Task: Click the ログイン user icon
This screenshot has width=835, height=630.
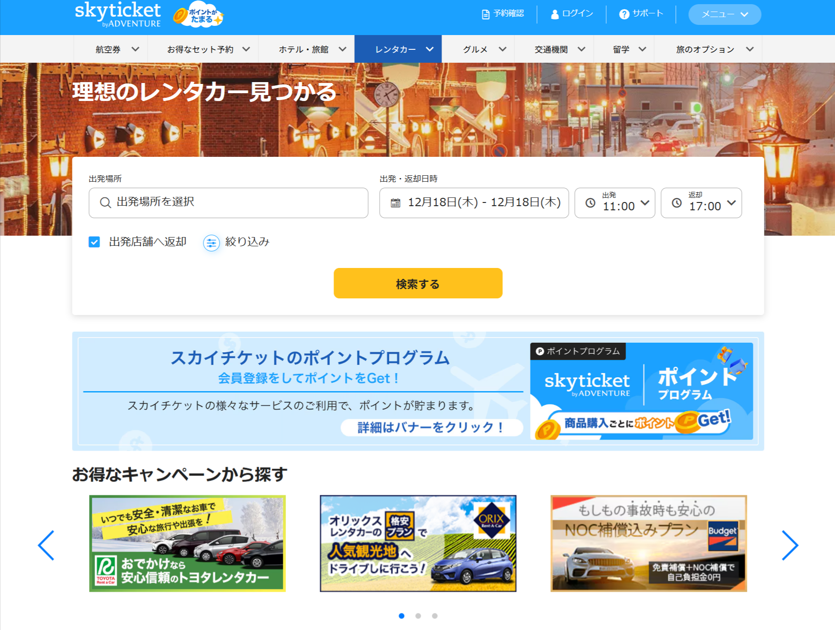Action: click(555, 14)
